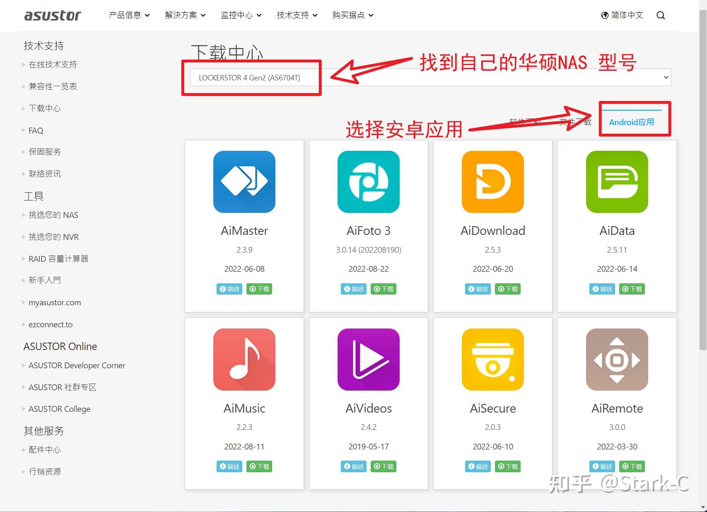
Task: Click AiVideos date 2019-05-17
Action: pos(369,447)
